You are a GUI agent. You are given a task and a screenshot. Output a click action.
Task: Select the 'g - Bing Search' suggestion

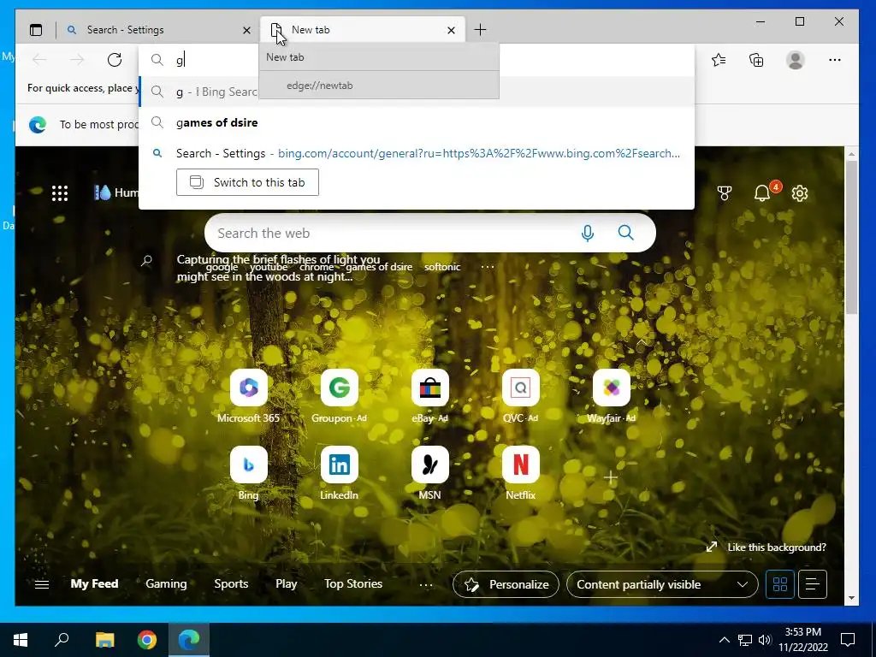click(x=417, y=92)
